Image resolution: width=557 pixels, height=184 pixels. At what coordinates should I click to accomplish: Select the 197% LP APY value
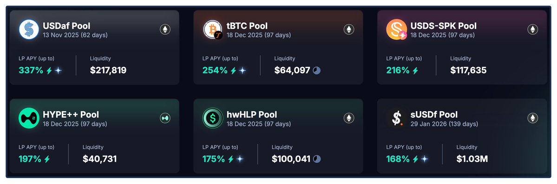click(30, 159)
